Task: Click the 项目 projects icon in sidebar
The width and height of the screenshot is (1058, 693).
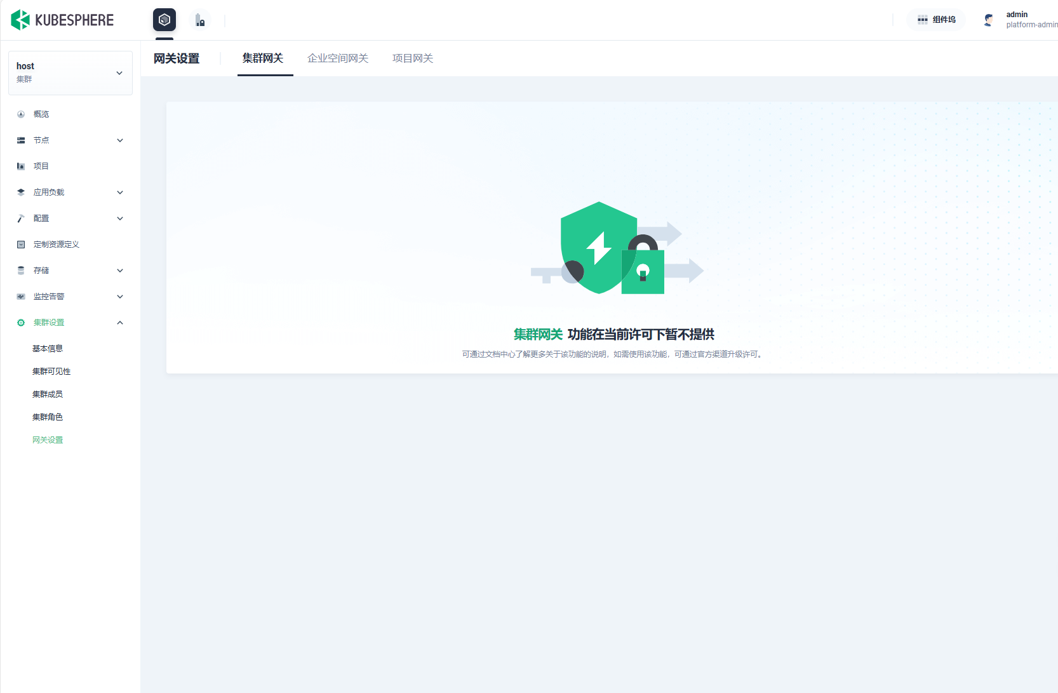Action: tap(21, 166)
